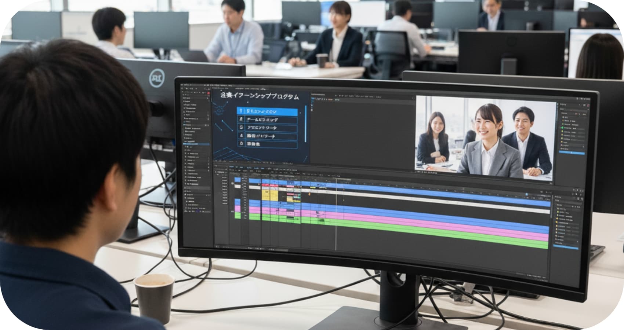624x330 pixels.
Task: Toggle the lower audio track mute icon
Action: click(232, 212)
